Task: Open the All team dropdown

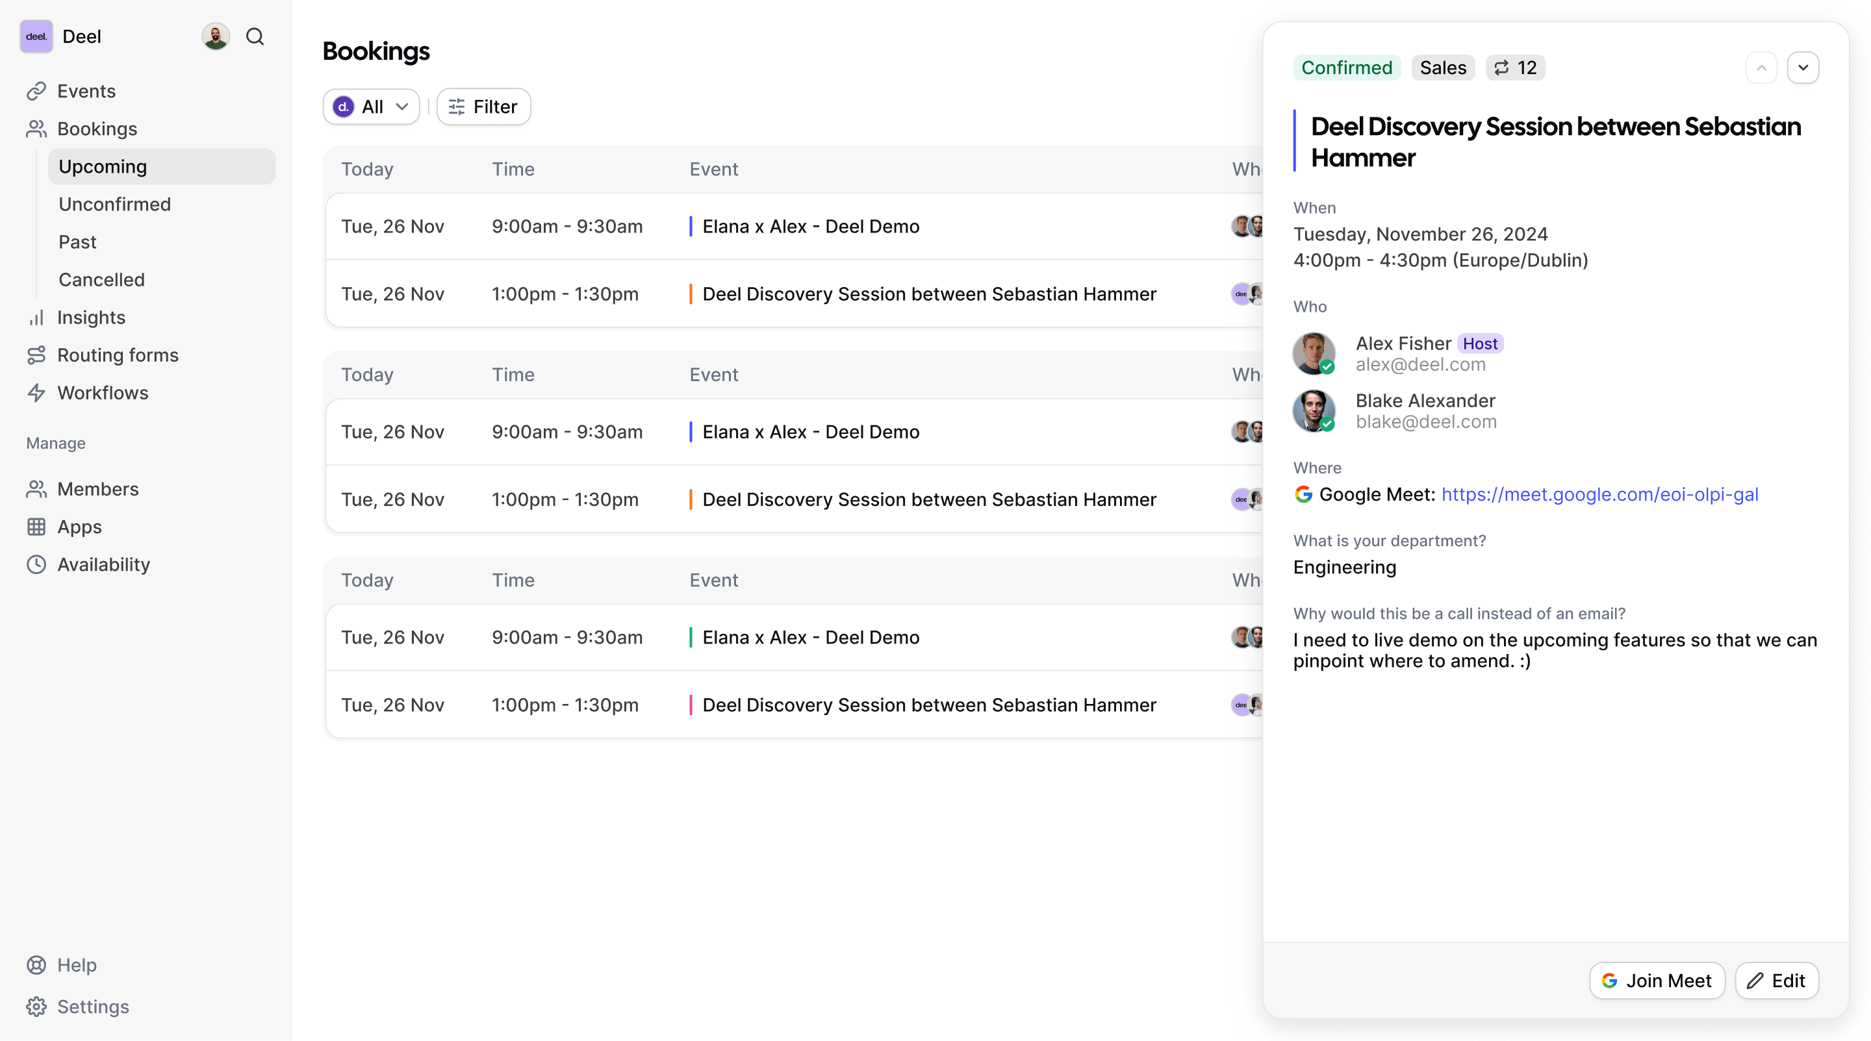Action: click(371, 107)
